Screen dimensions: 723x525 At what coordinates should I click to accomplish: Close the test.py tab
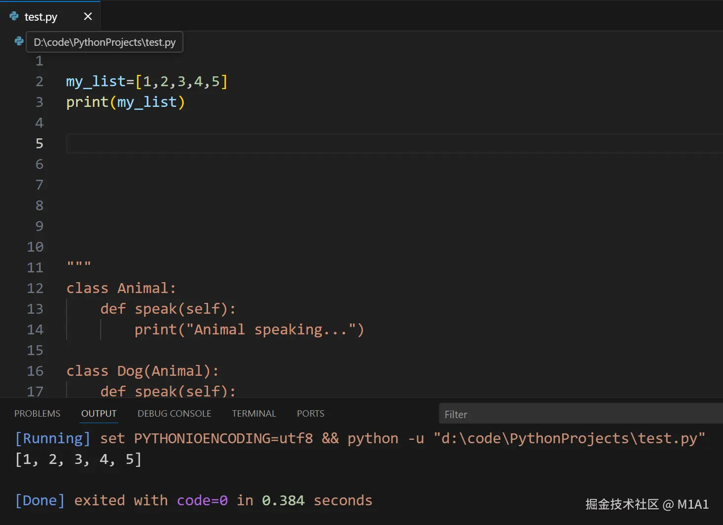[88, 17]
